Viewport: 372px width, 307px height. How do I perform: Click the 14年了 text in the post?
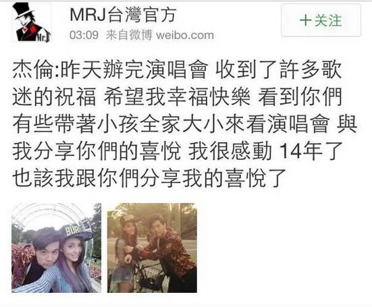(x=311, y=151)
